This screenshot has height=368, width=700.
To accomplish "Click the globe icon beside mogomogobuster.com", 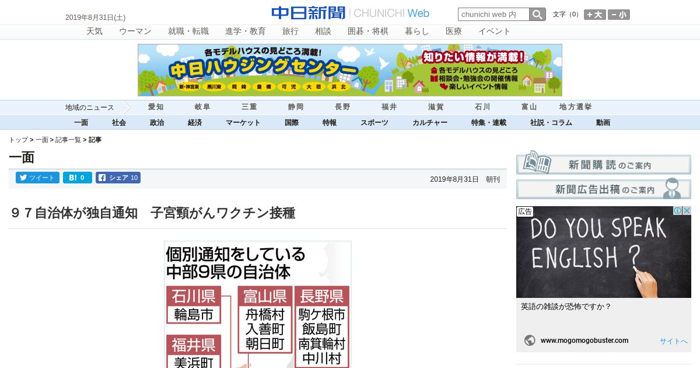I will [530, 341].
